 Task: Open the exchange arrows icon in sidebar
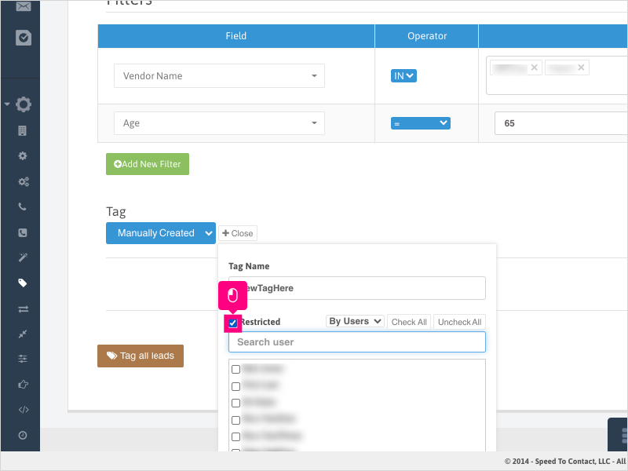click(x=24, y=309)
